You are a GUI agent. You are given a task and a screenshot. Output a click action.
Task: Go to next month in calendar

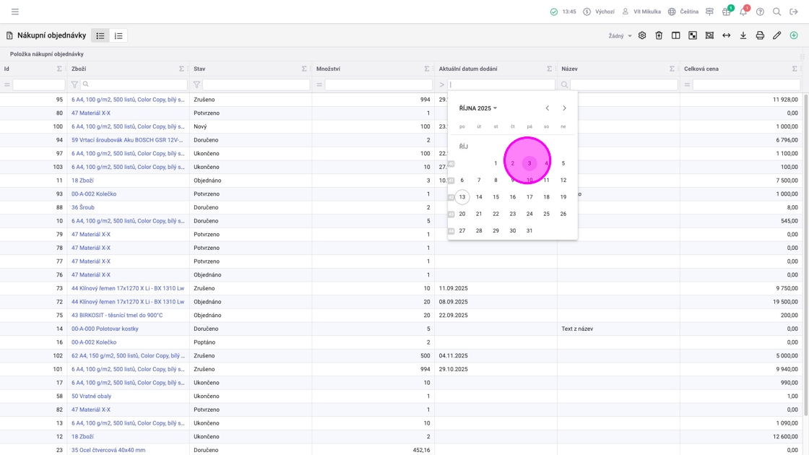pyautogui.click(x=564, y=108)
